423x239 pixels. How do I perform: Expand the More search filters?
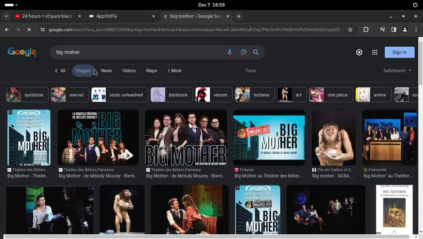175,71
